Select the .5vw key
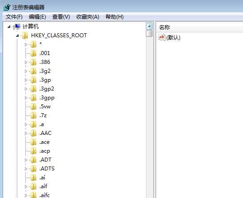 pyautogui.click(x=45, y=107)
